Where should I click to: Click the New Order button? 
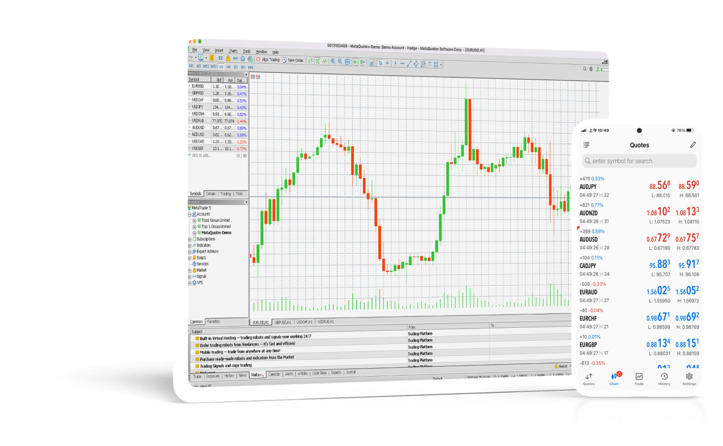293,60
